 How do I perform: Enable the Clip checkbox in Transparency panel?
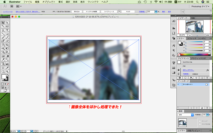200,121
